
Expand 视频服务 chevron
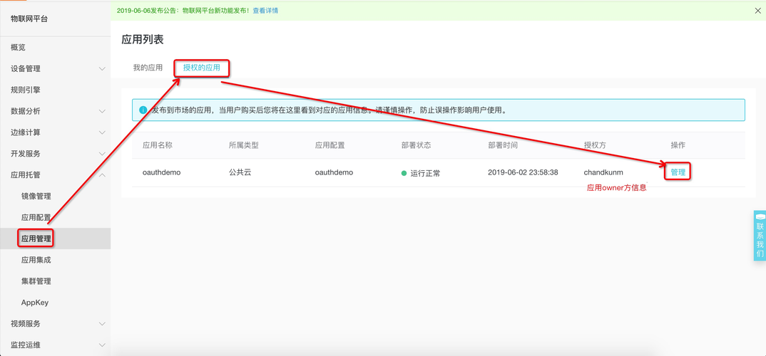pos(102,324)
